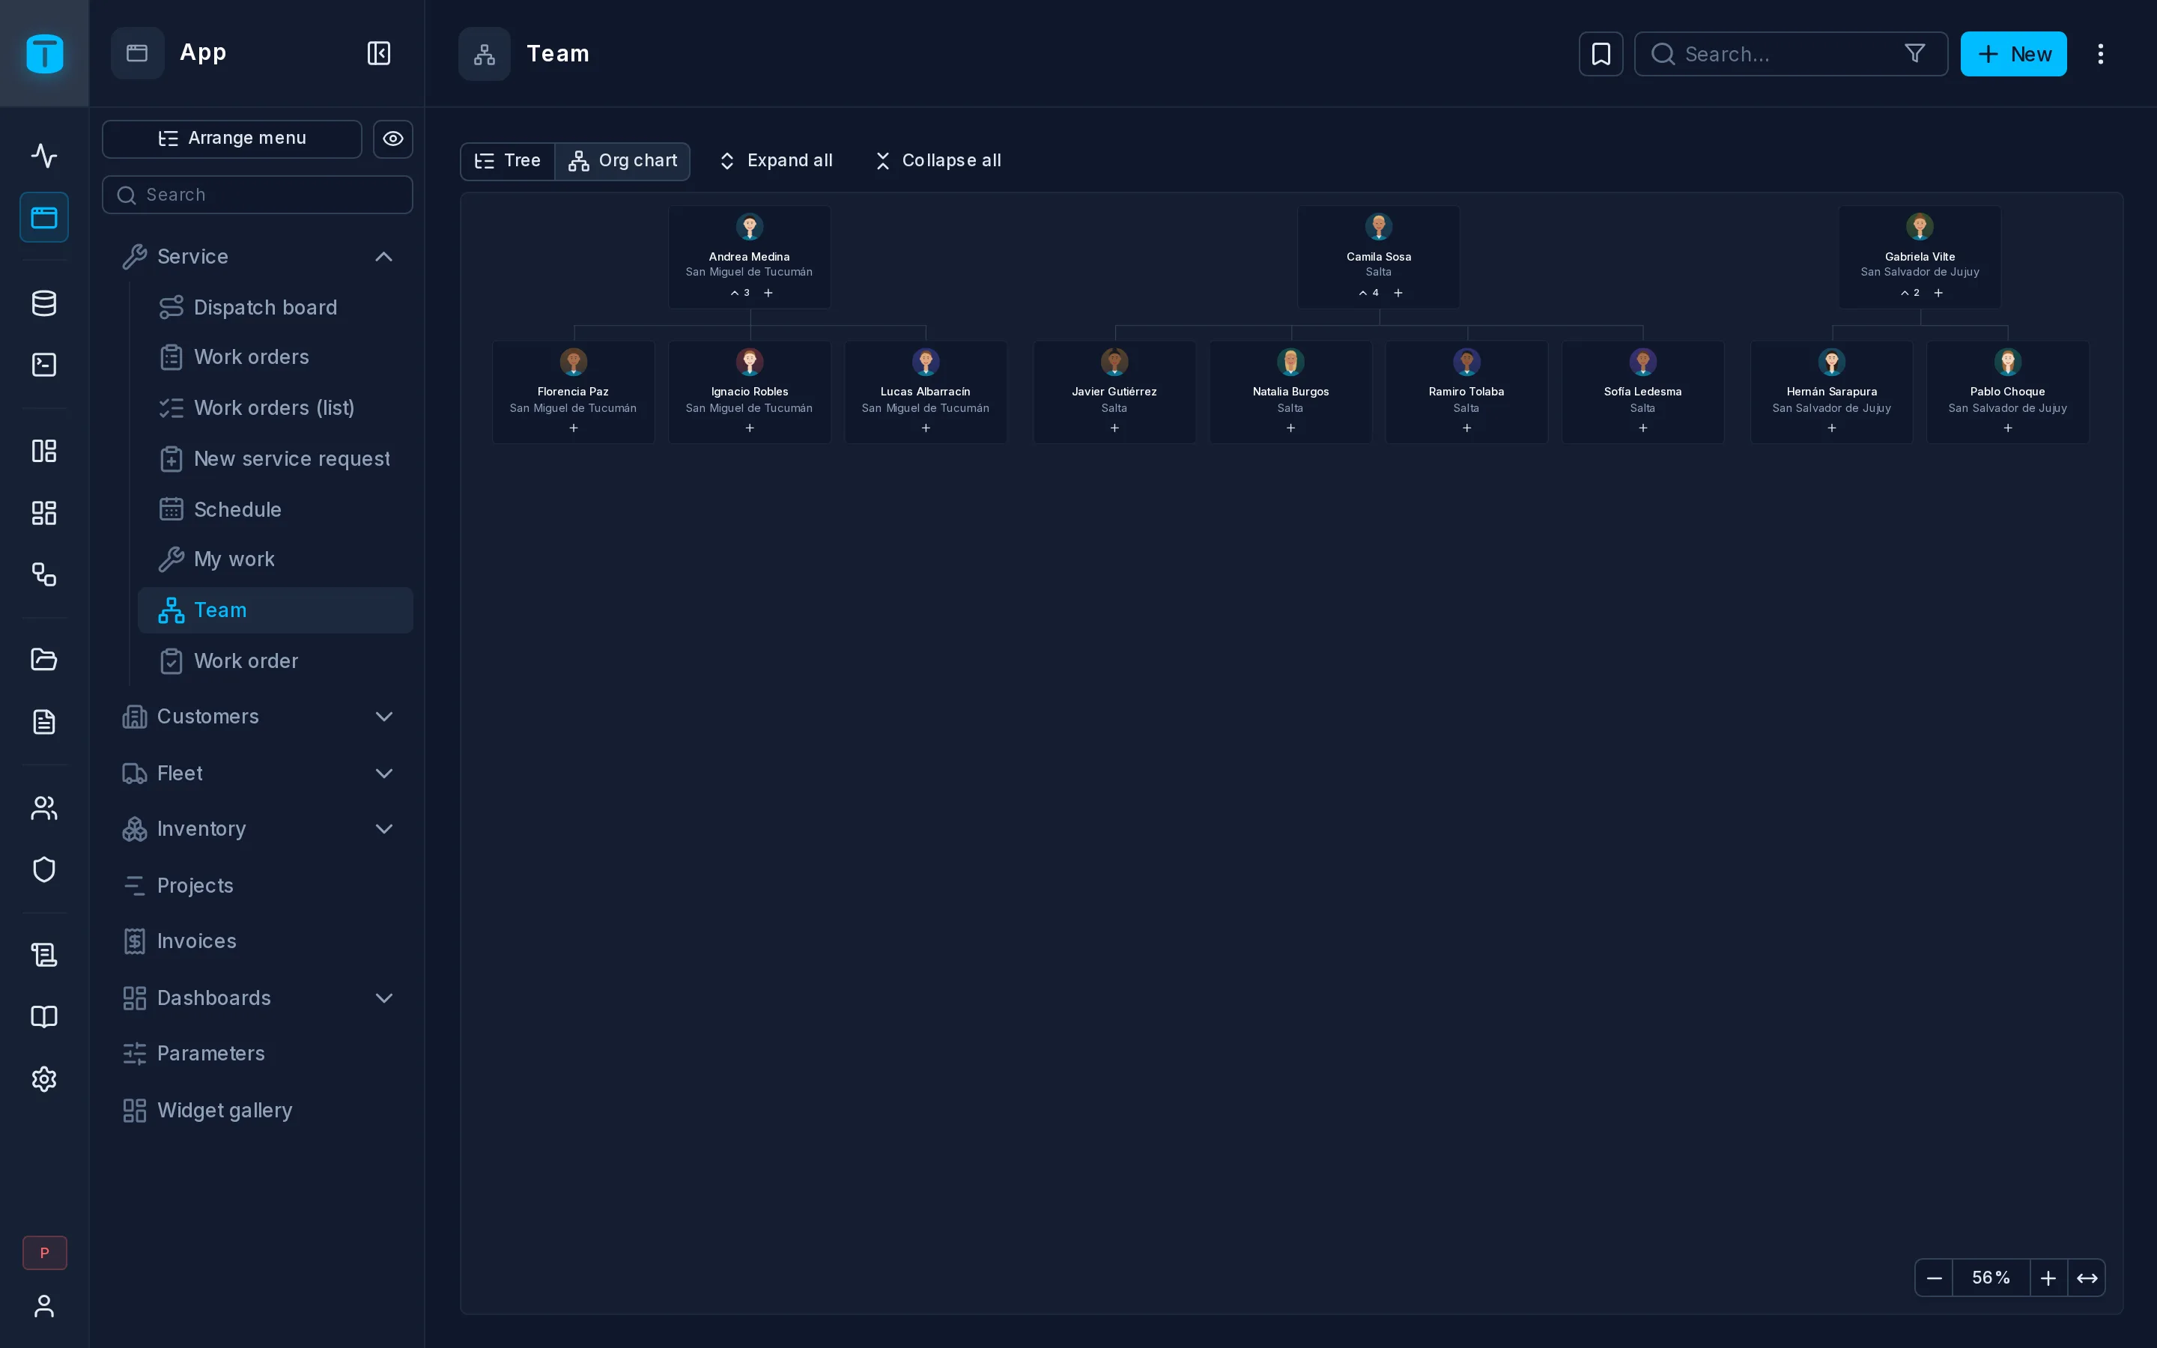This screenshot has height=1348, width=2157.
Task: Open New service request menu item
Action: tap(276, 459)
